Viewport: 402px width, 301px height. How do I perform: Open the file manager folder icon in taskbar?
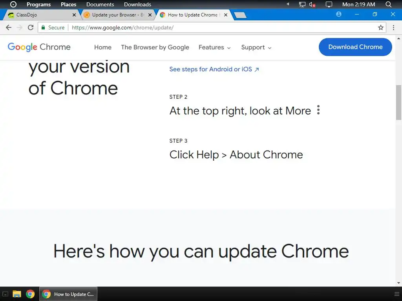(17, 294)
